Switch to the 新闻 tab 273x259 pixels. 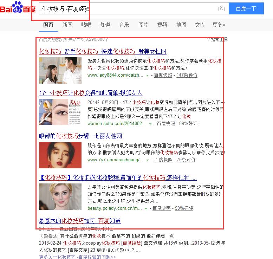pyautogui.click(x=67, y=25)
